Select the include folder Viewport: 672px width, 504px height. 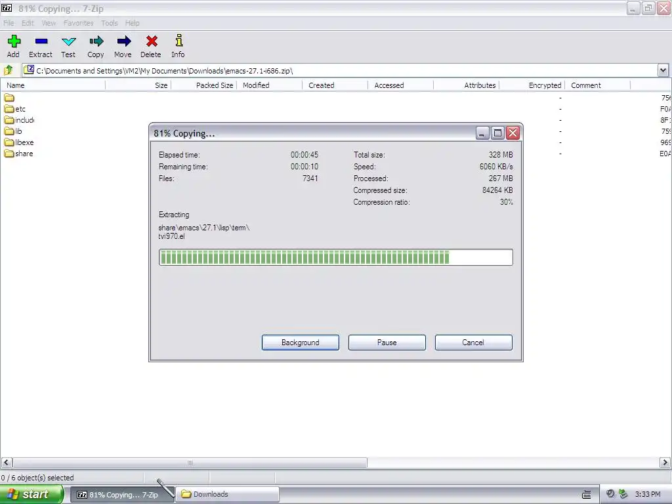tap(19, 120)
